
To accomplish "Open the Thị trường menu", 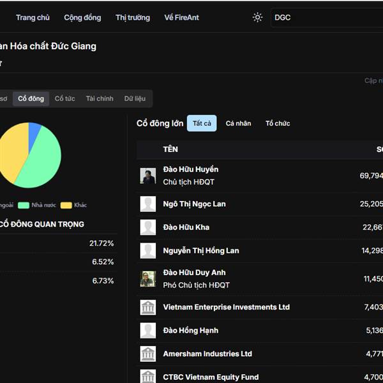I will 133,17.
